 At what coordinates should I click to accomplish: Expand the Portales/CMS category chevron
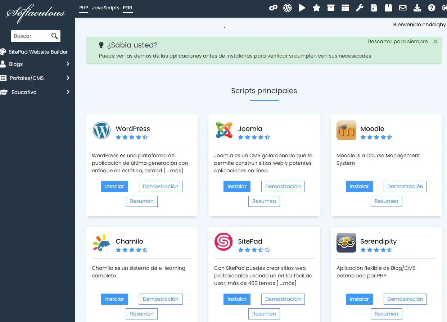pos(68,78)
